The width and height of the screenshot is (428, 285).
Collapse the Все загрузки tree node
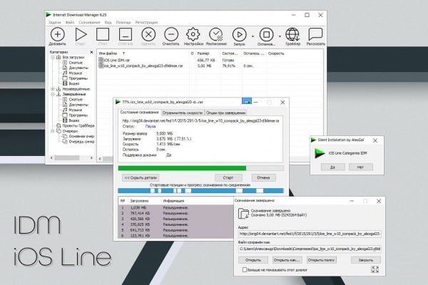[x=52, y=57]
